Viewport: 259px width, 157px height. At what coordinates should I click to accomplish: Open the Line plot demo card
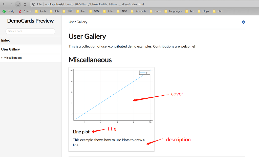81,132
